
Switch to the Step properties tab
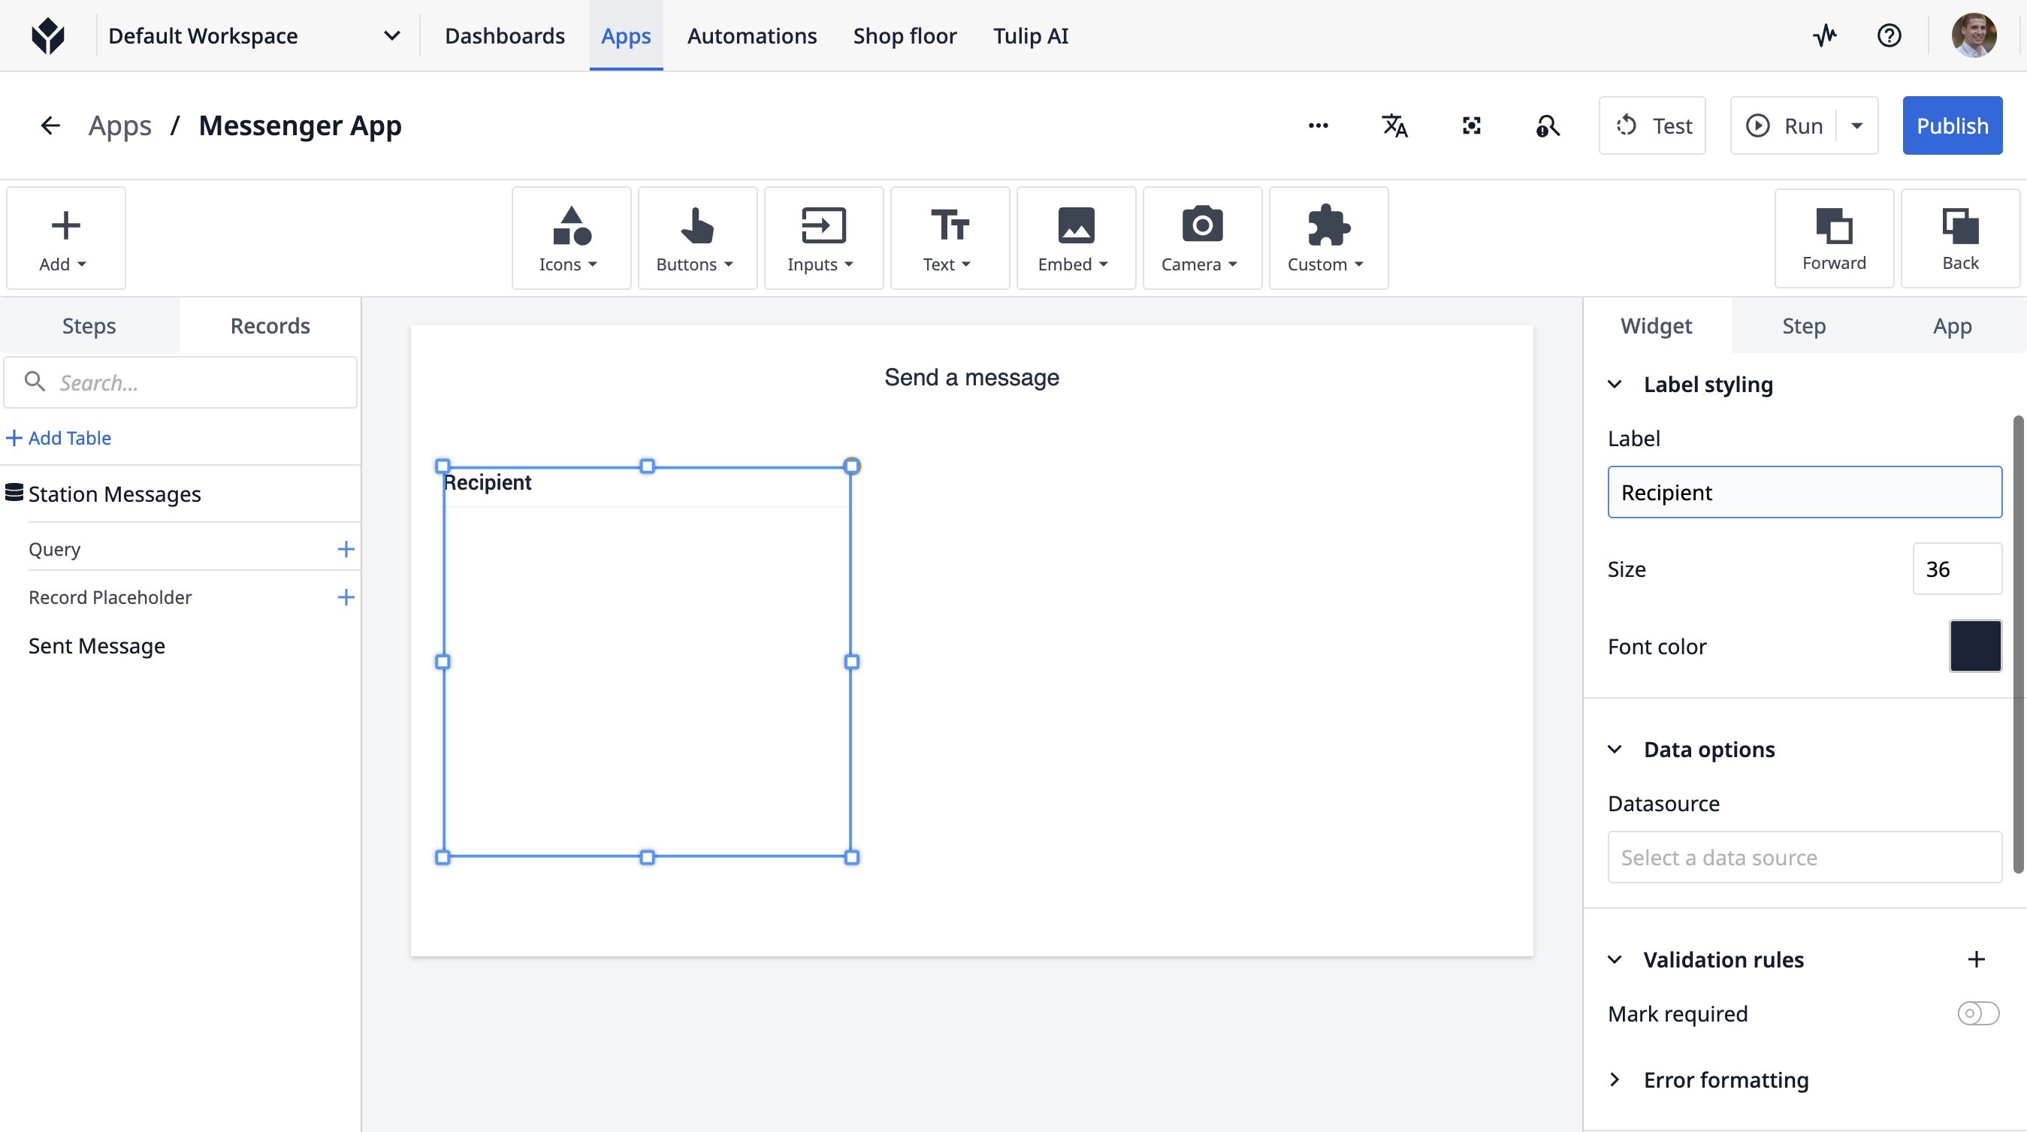pos(1804,326)
